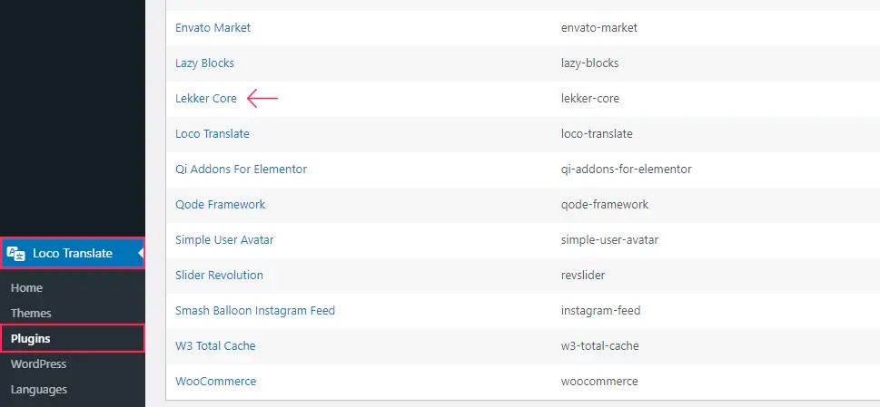Open Smash Balloon Instagram Feed link
This screenshot has width=880, height=407.
point(255,311)
